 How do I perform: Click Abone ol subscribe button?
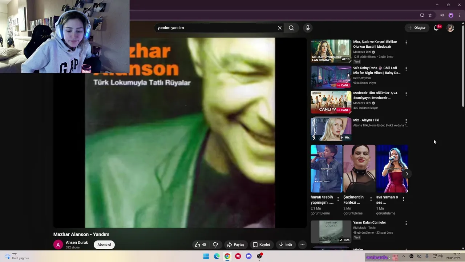(x=104, y=245)
